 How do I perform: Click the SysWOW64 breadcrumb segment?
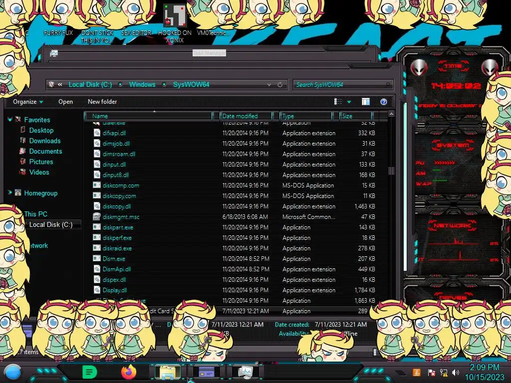pyautogui.click(x=191, y=85)
